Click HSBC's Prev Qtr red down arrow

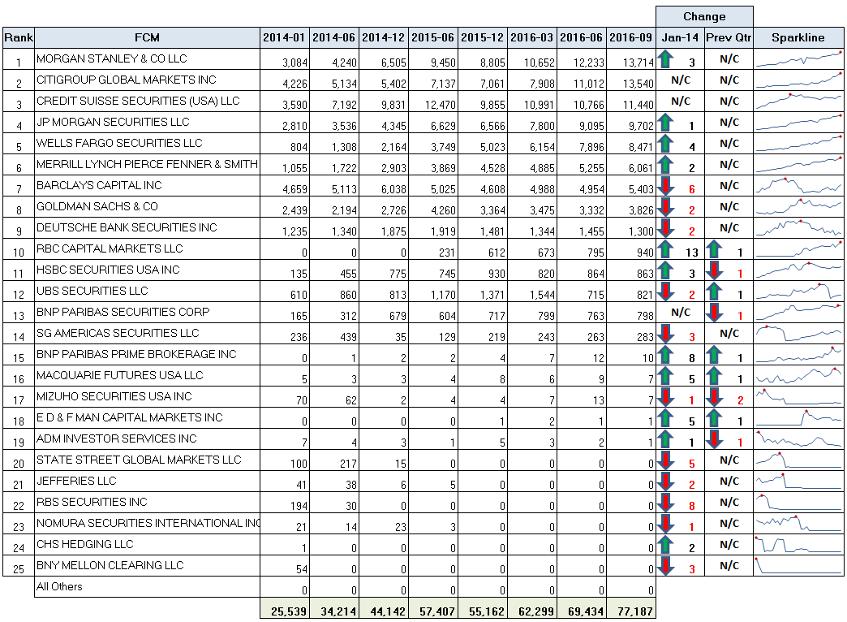pos(714,270)
